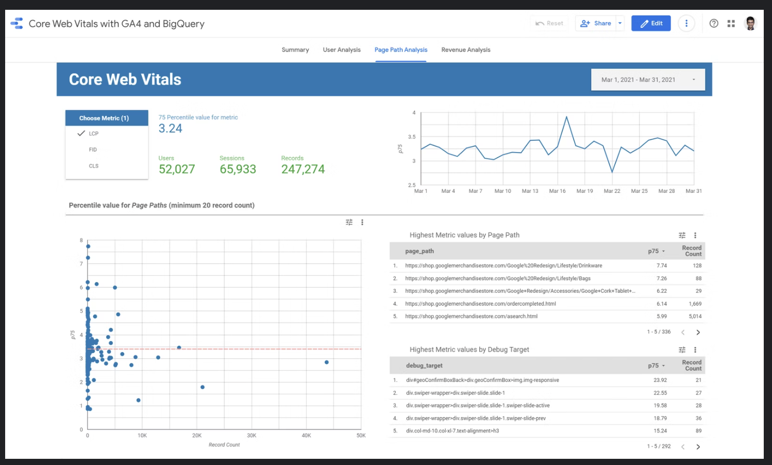Screen dimensions: 772x465
Task: Expand the Share button dropdown arrow
Action: (620, 23)
